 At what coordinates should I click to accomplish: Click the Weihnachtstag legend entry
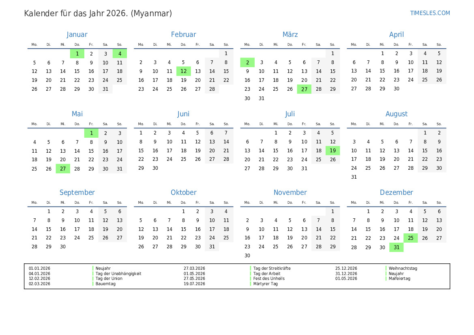(x=403, y=268)
